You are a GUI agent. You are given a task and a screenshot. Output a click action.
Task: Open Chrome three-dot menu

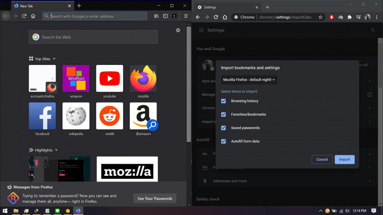point(377,17)
